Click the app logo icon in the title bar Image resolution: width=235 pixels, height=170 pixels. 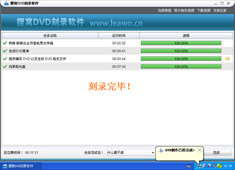(6, 3)
